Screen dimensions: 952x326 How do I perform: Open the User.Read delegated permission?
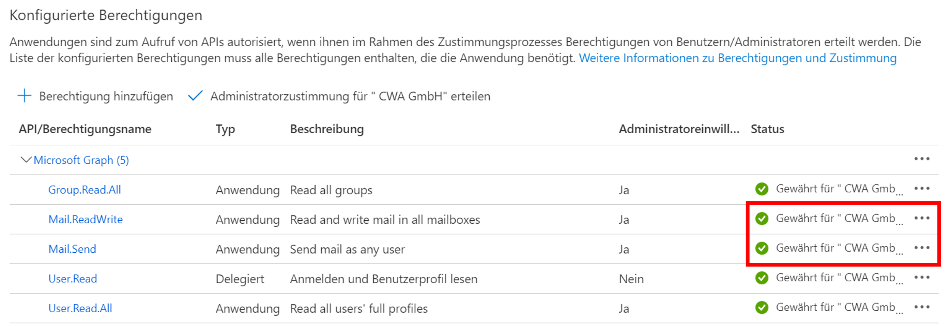tap(72, 279)
